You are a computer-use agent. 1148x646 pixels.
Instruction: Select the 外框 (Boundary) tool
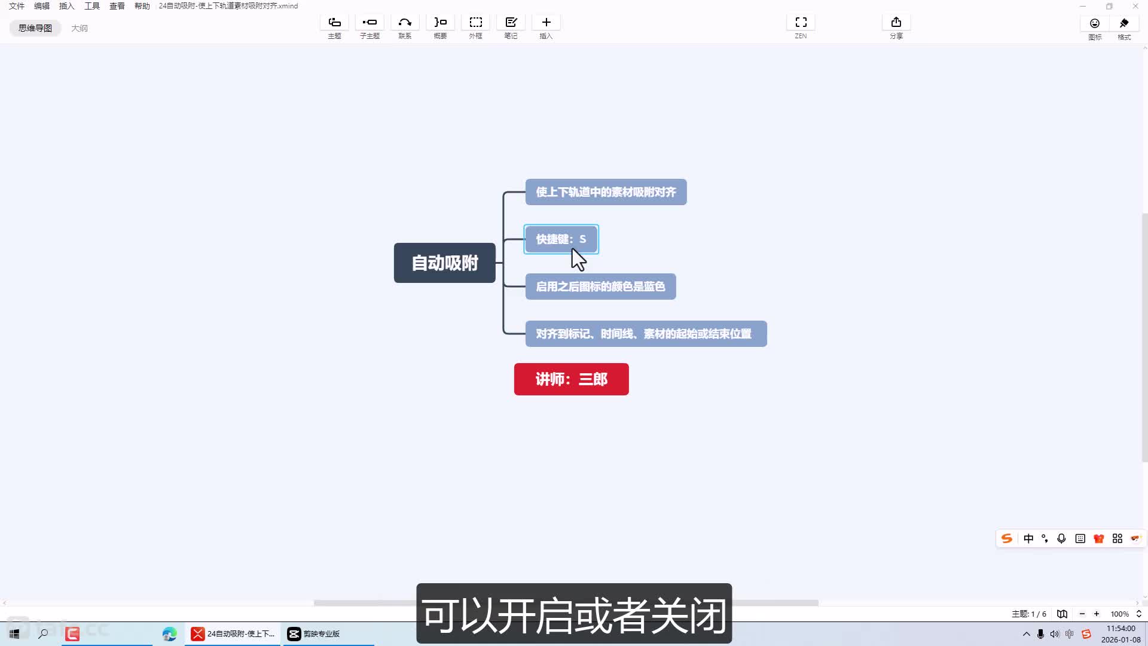click(475, 23)
